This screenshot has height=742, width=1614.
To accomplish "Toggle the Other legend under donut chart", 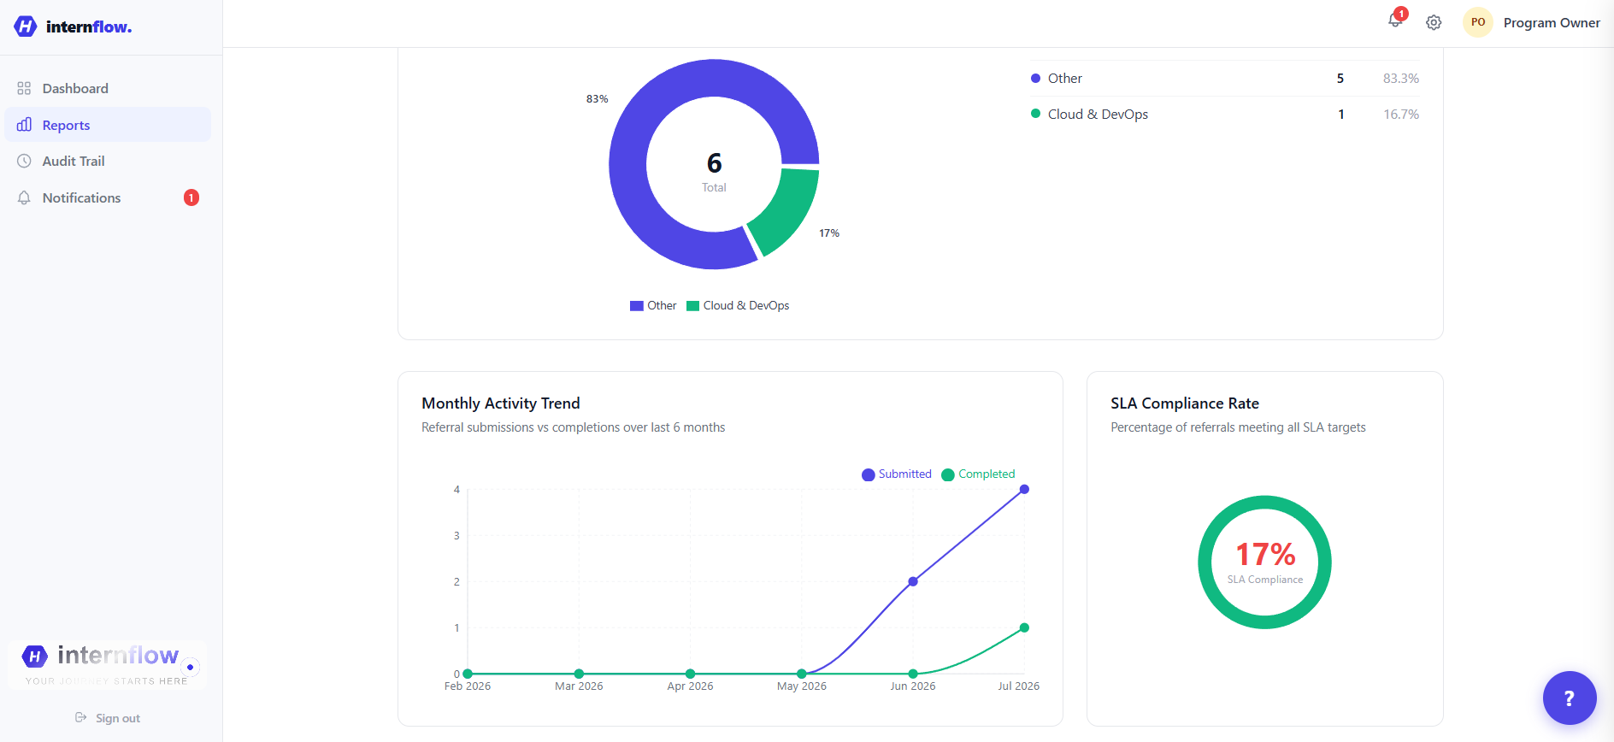I will (x=653, y=305).
